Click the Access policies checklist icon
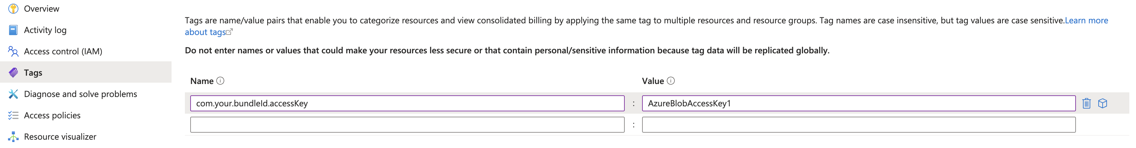The height and width of the screenshot is (148, 1136). pyautogui.click(x=13, y=115)
